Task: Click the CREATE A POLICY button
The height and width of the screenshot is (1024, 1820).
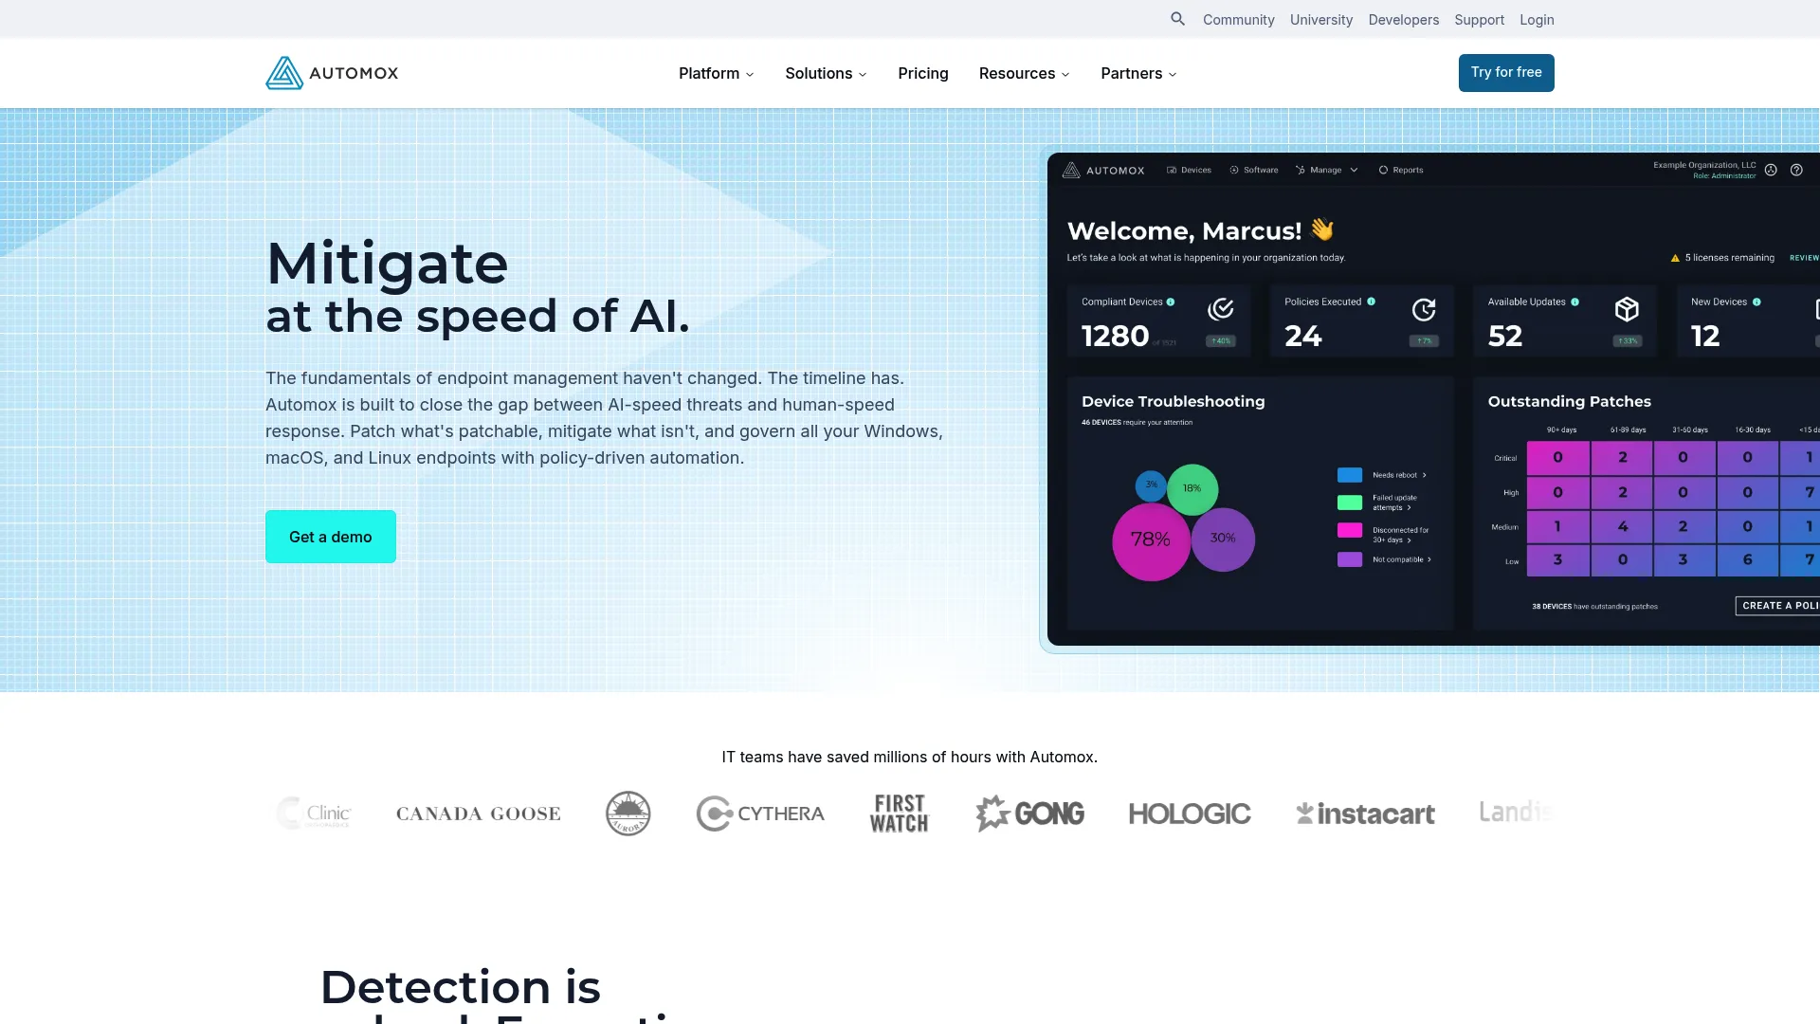Action: (x=1778, y=606)
